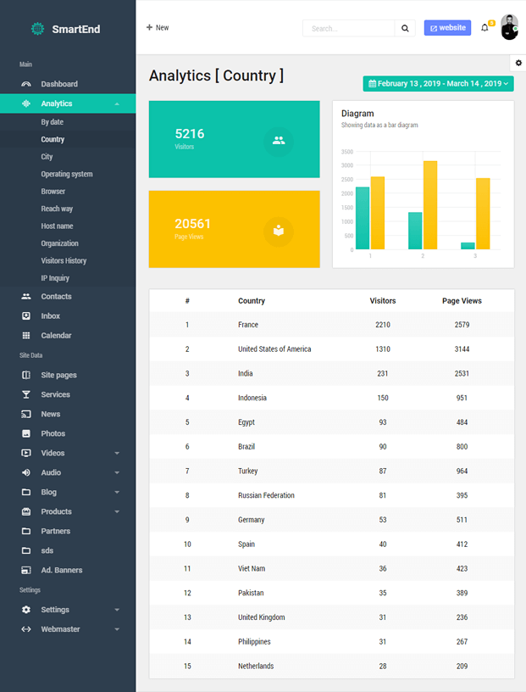Screen dimensions: 526x692
Task: Click the user avatar picture
Action: (x=509, y=27)
